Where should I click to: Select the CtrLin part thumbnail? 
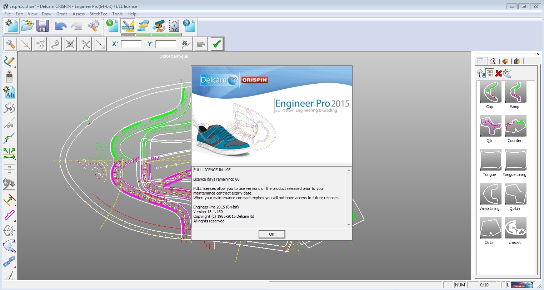point(490,228)
